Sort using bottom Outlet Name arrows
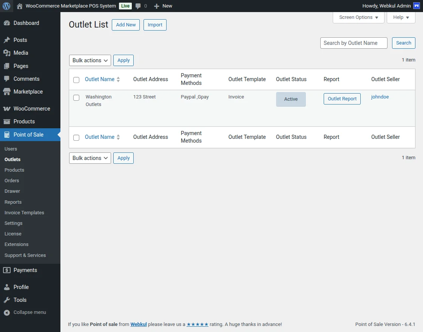Viewport: 423px width, 332px height. coord(118,137)
